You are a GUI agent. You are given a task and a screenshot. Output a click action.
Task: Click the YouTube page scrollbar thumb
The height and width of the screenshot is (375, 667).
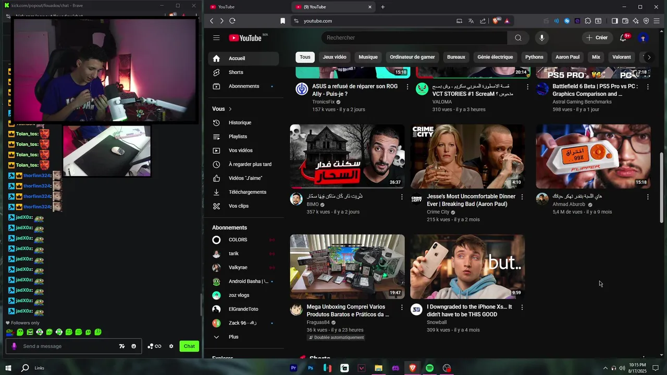click(x=662, y=188)
